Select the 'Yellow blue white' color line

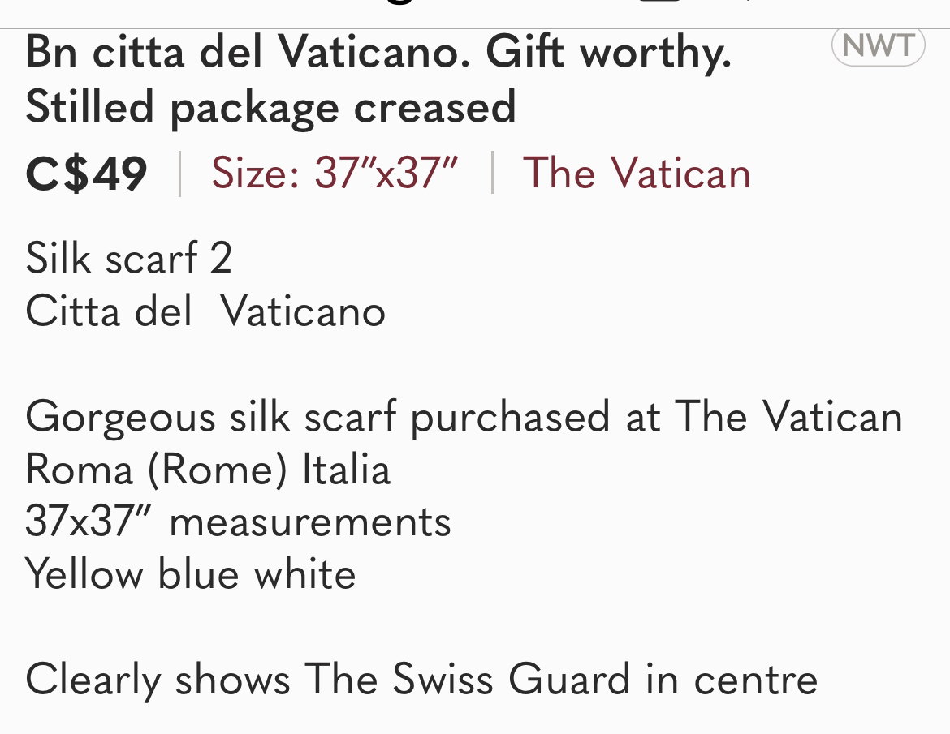click(190, 573)
